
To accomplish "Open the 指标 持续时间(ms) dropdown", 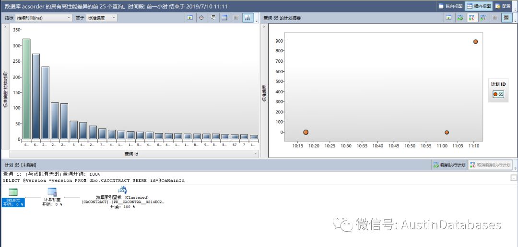I will pyautogui.click(x=43, y=18).
